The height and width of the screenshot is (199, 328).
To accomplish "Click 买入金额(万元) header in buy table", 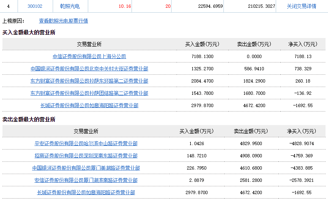I will tap(202, 44).
